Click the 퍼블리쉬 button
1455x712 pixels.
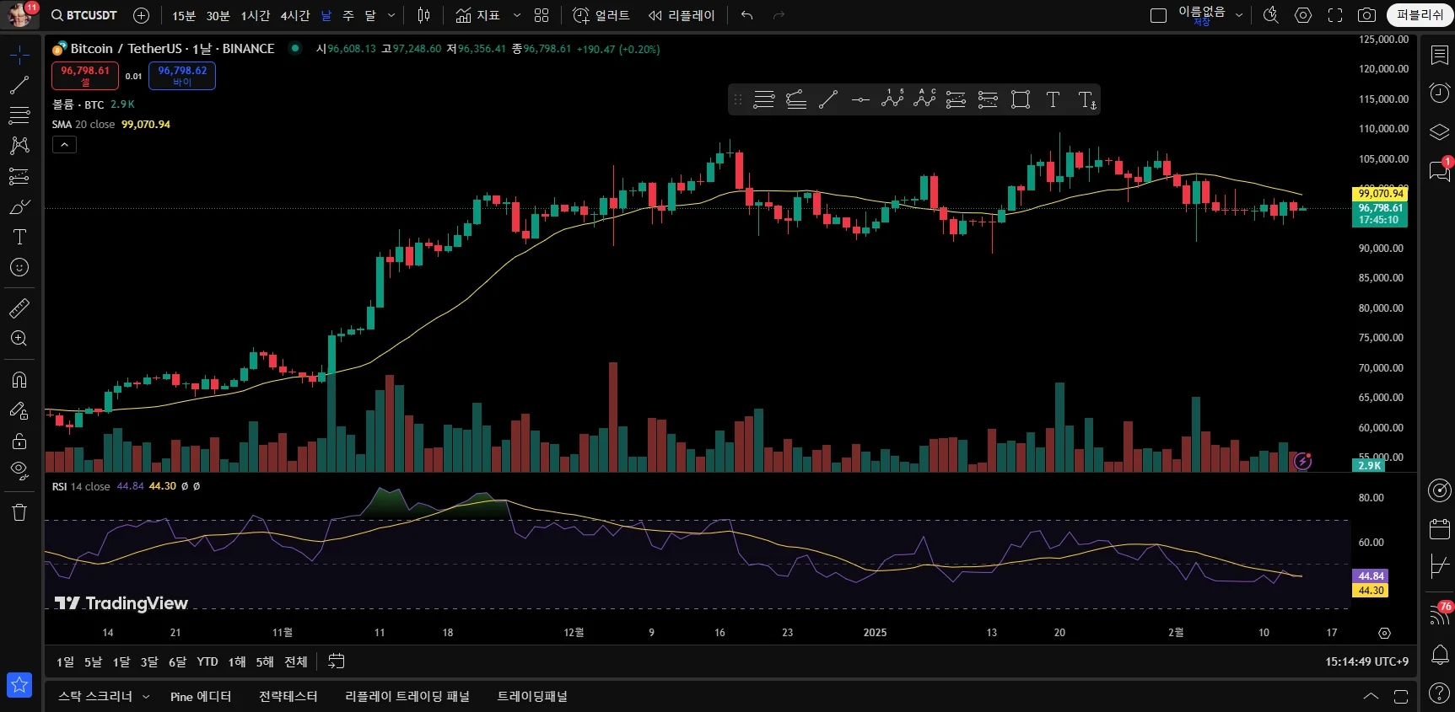(1420, 15)
